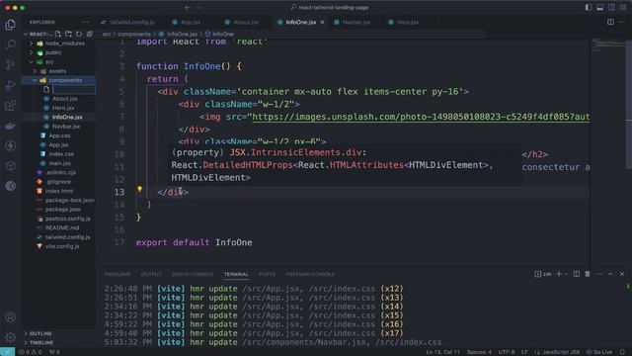Click Ln 13, Col 11 cursor position
632x356 pixels.
[443, 352]
